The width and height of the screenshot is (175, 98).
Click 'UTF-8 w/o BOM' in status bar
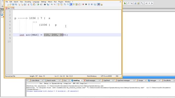click(x=106, y=76)
